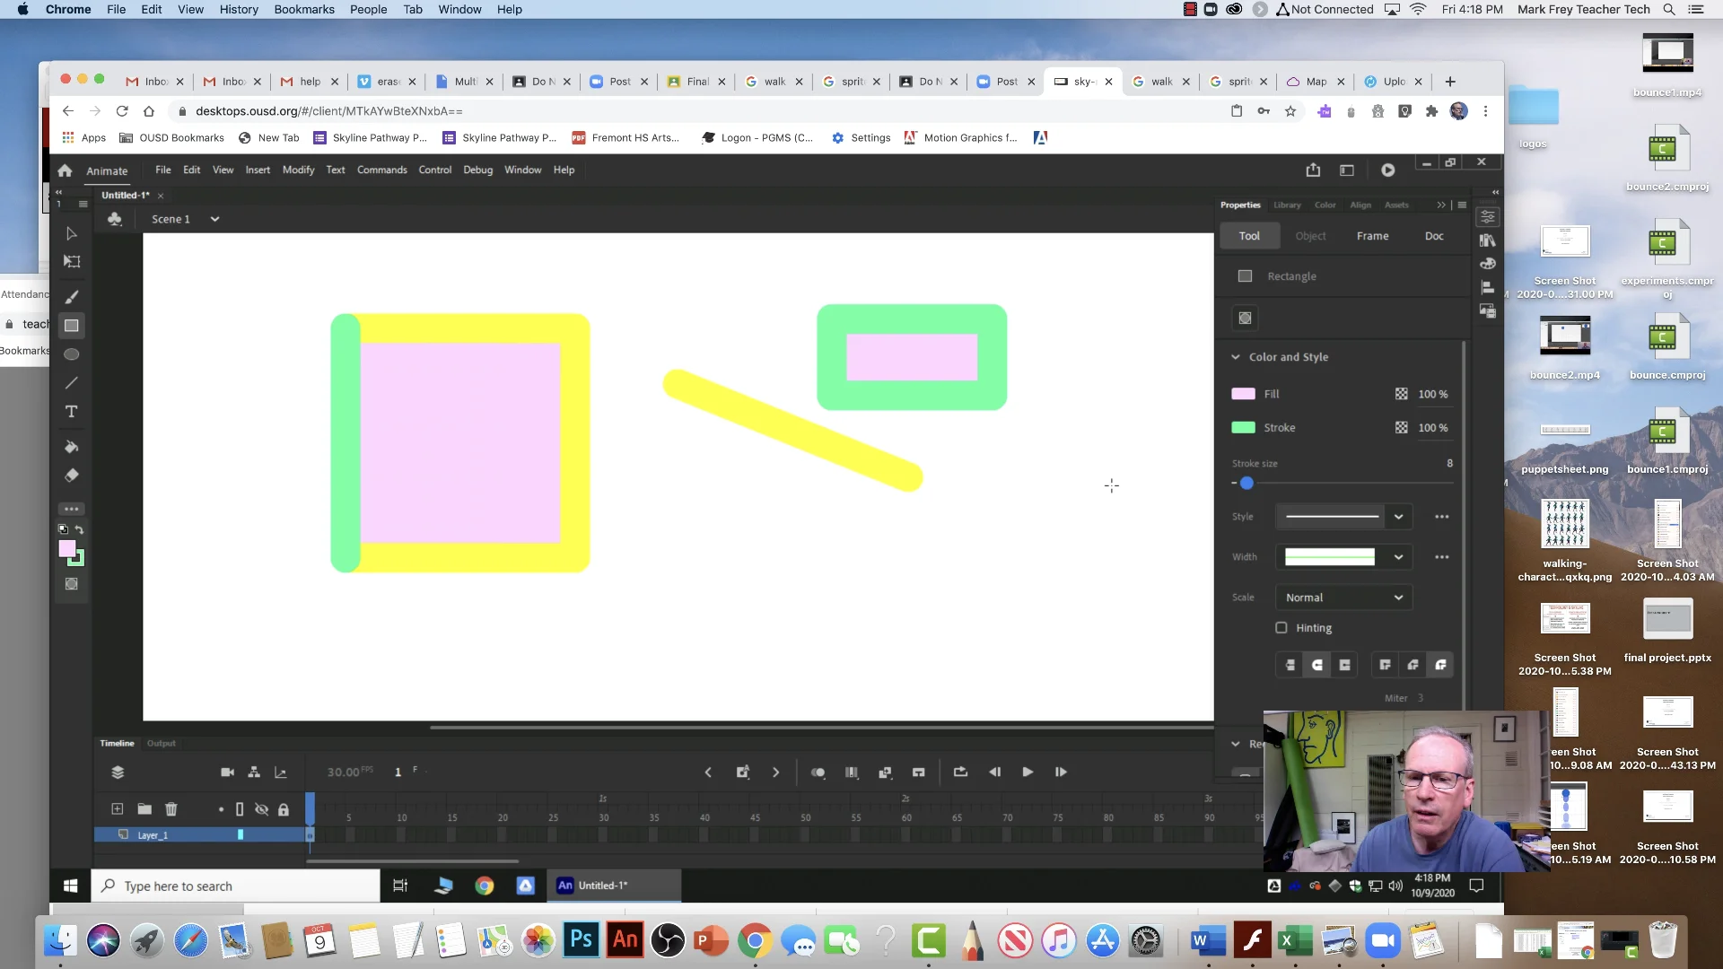Switch to the Frame properties tab
This screenshot has width=1723, height=969.
coord(1372,236)
